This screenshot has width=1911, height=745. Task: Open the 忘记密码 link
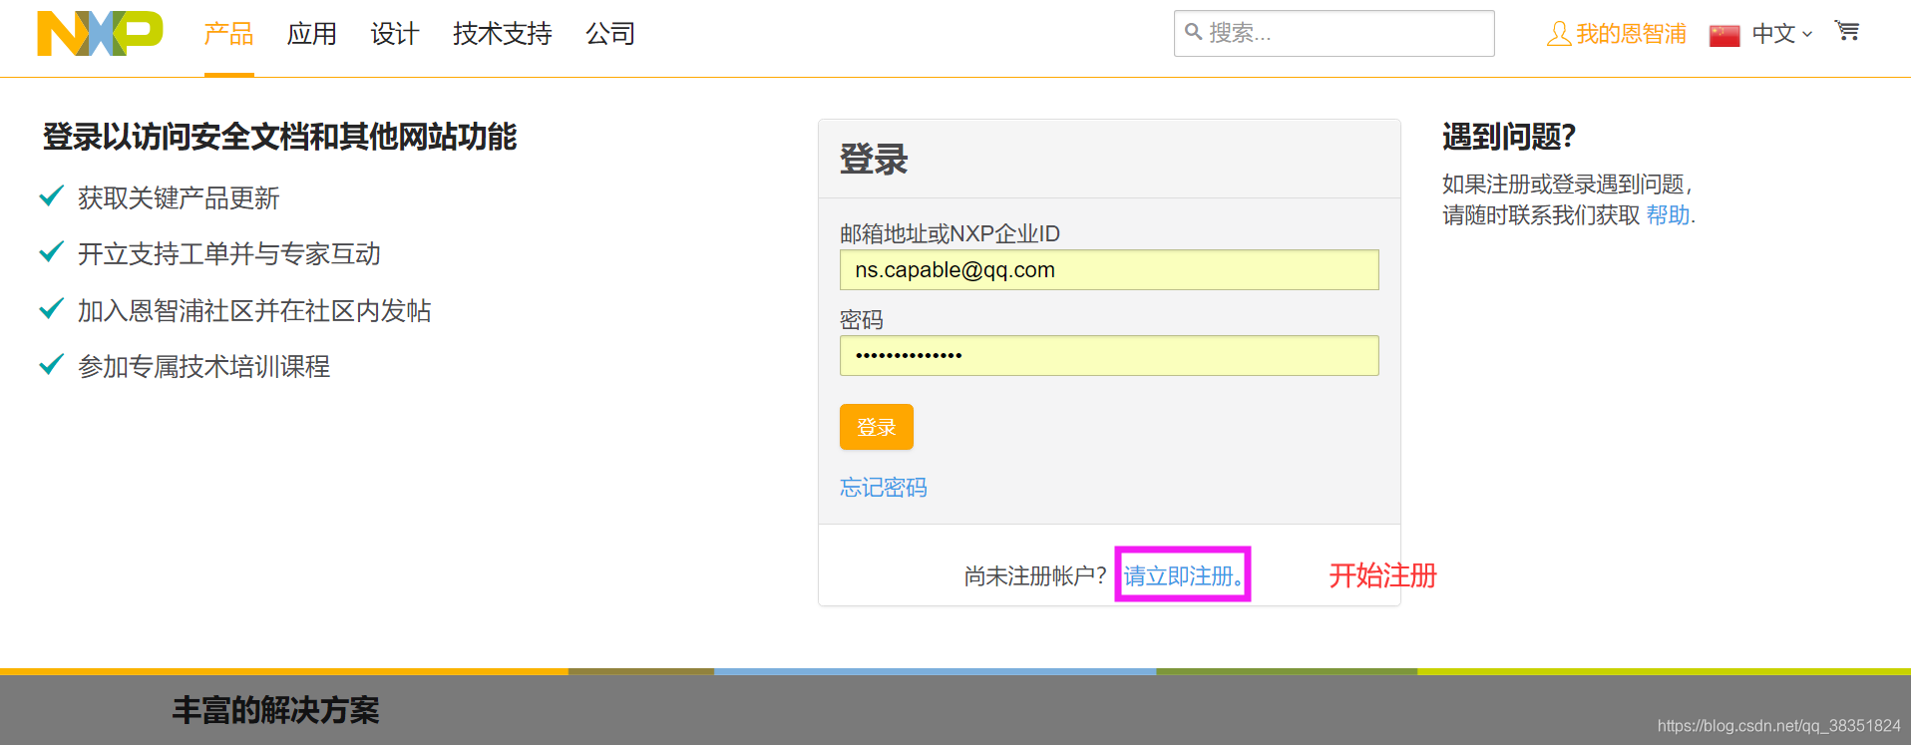coord(883,487)
